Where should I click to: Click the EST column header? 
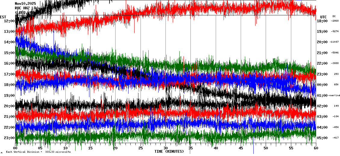point(3,17)
